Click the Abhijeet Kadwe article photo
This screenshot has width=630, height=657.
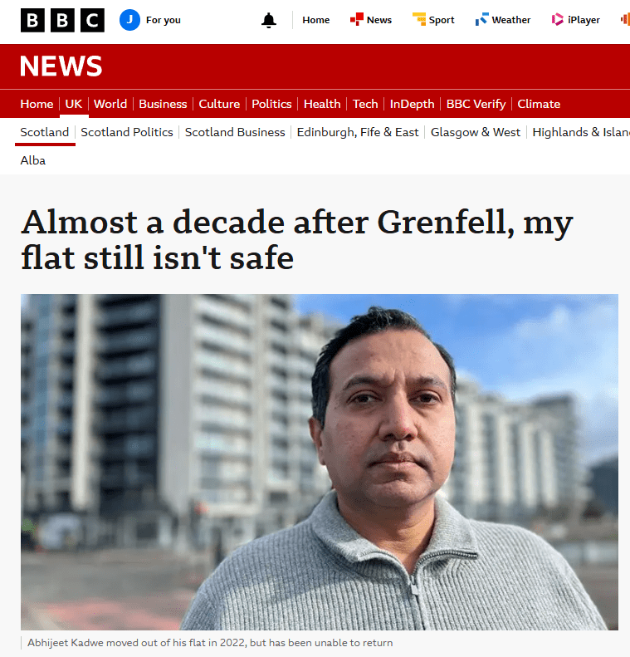[x=320, y=462]
